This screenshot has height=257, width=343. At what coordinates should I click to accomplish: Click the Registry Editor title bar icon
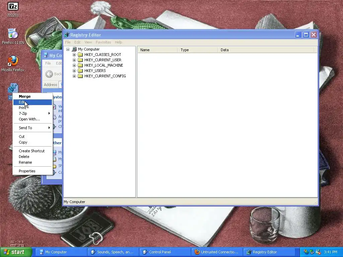[67, 35]
